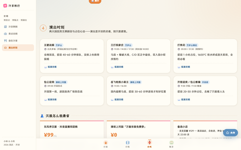Select 攻略 lantern tab in bottom bar
This screenshot has height=150, width=241.
149,144
